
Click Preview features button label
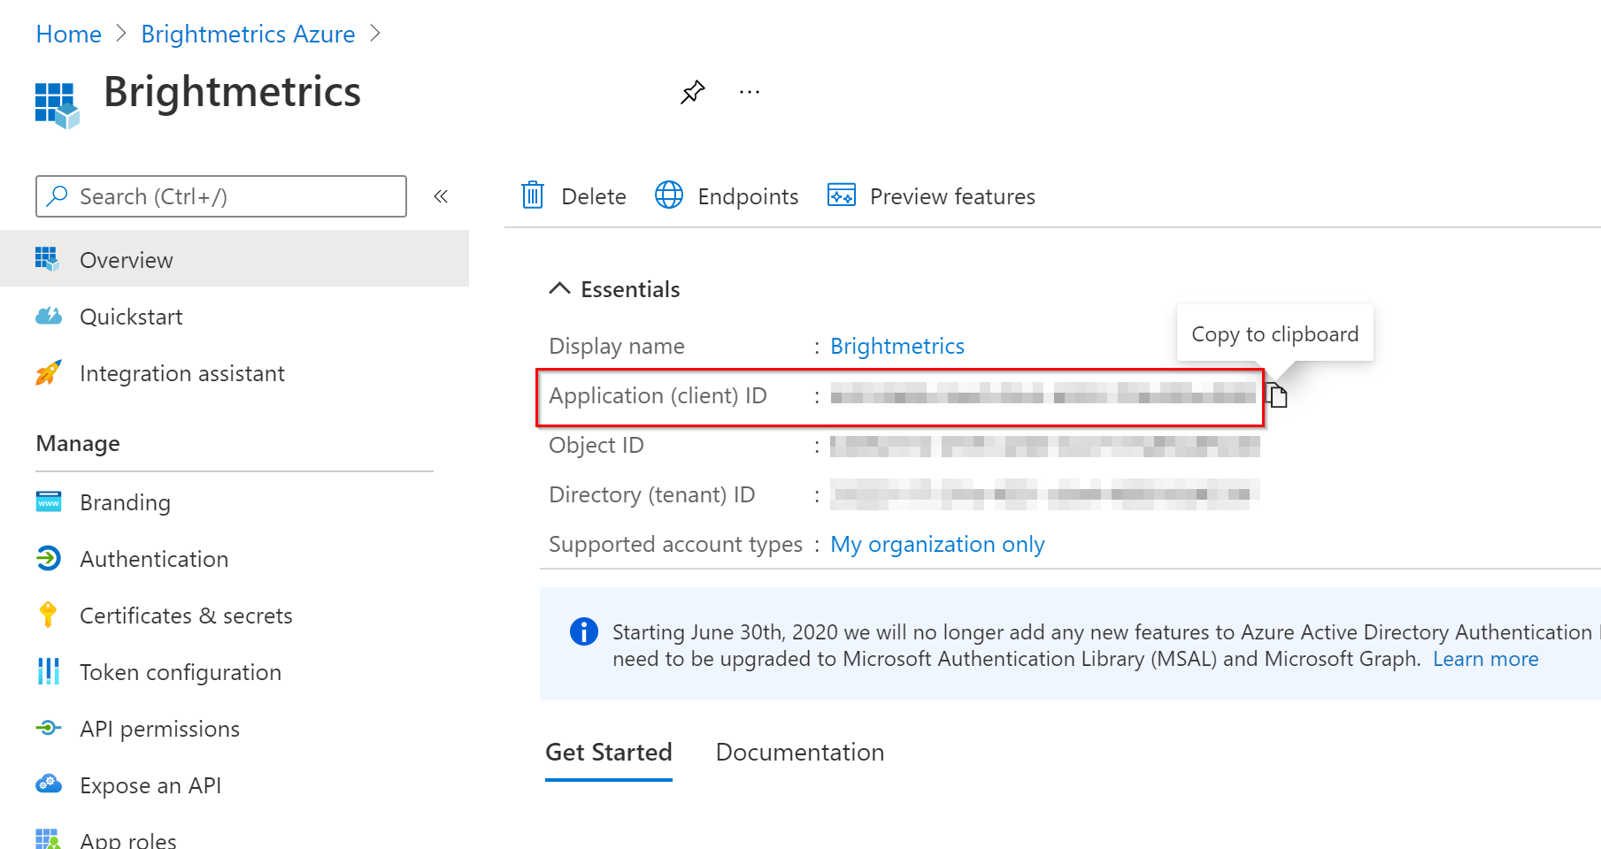[952, 196]
